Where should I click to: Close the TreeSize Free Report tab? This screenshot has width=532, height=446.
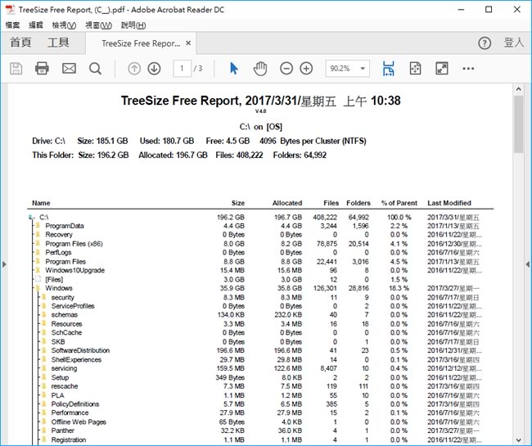188,43
